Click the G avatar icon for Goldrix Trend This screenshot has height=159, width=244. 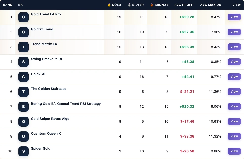pyautogui.click(x=24, y=32)
